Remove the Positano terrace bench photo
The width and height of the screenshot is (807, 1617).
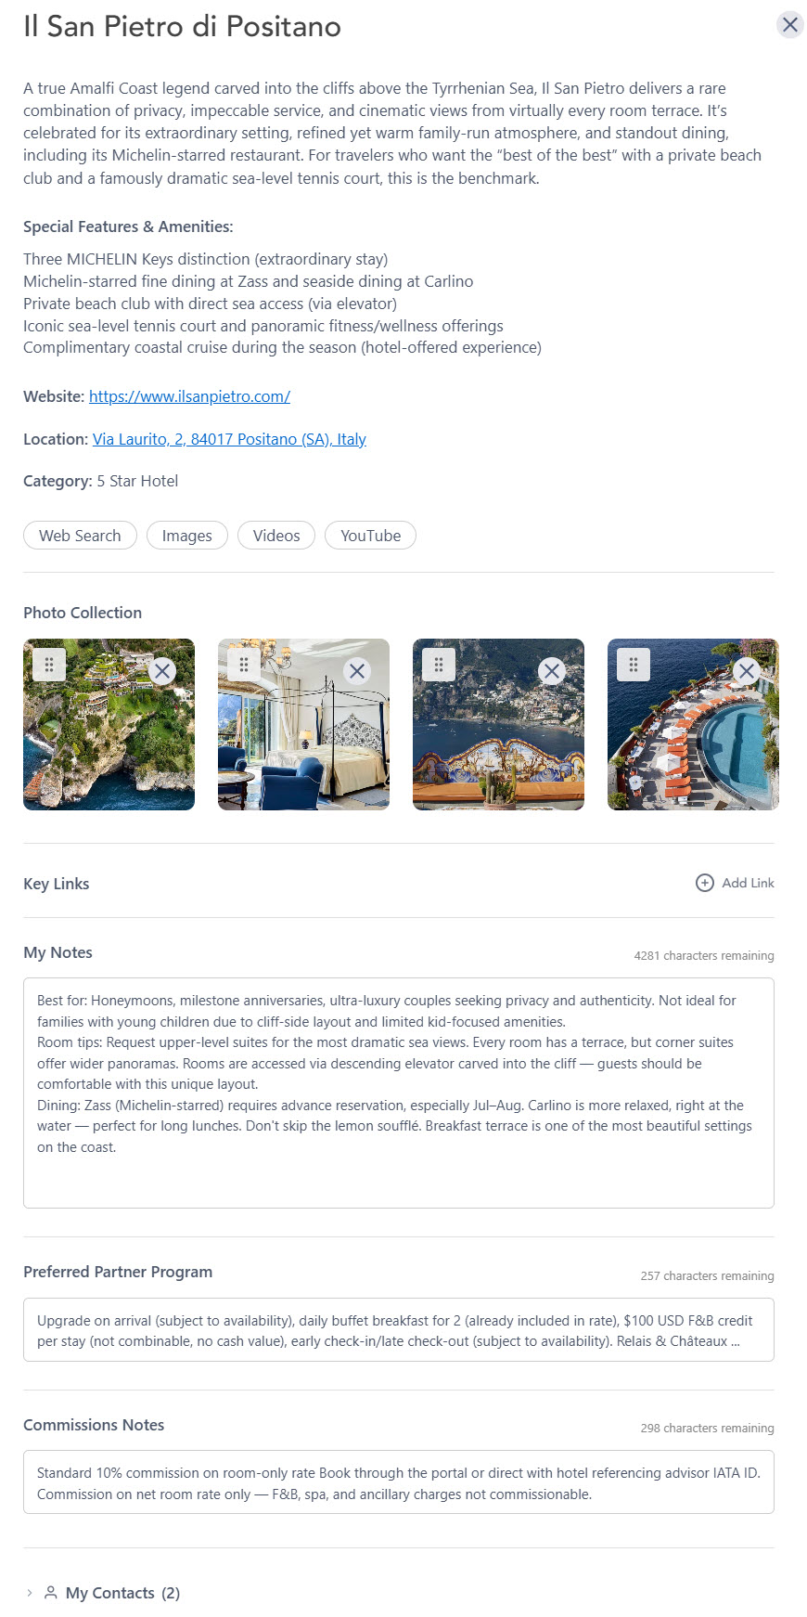[x=552, y=671]
